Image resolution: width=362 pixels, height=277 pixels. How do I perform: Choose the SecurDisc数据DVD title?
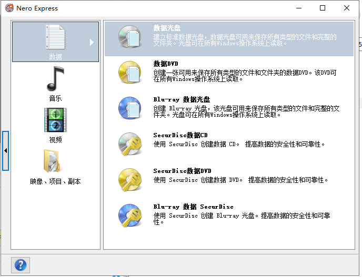[182, 171]
